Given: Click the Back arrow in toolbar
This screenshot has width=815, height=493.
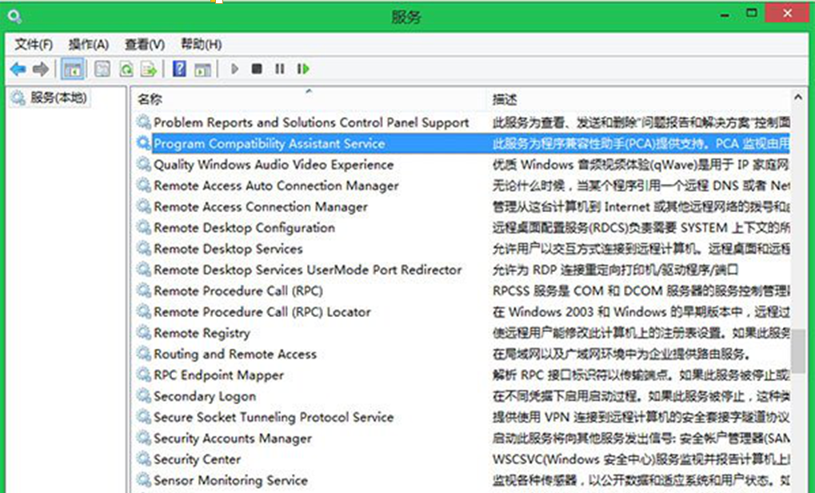Looking at the screenshot, I should tap(18, 70).
